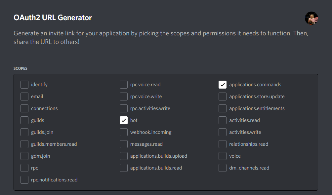Uncheck the bot scope
This screenshot has width=332, height=195.
pos(123,120)
